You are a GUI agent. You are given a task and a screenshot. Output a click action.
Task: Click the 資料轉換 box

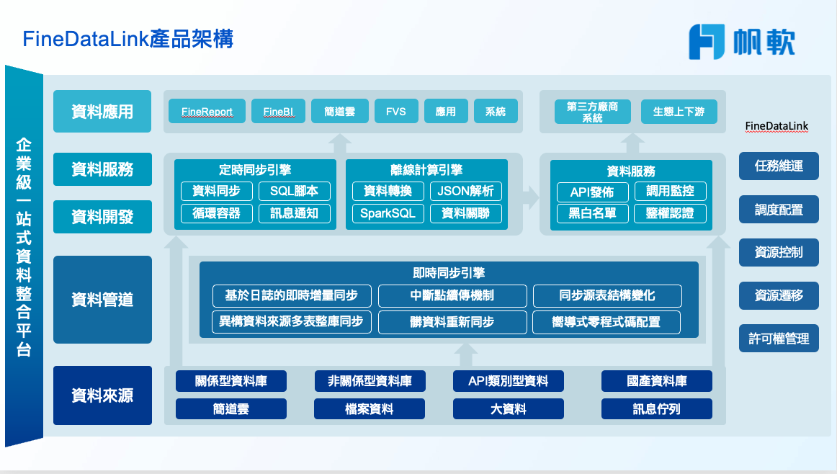tap(388, 191)
